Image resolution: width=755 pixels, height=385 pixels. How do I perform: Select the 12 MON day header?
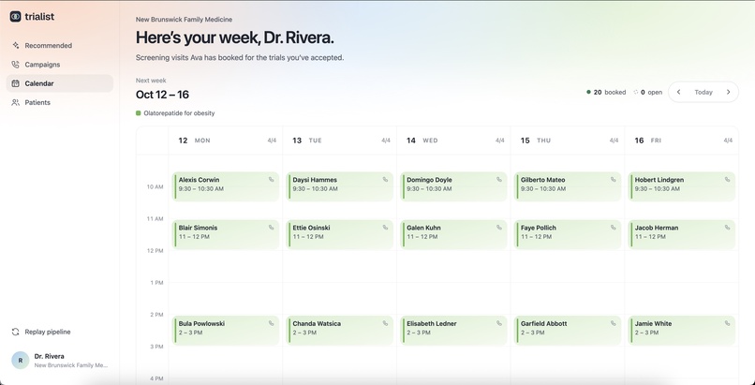(226, 141)
